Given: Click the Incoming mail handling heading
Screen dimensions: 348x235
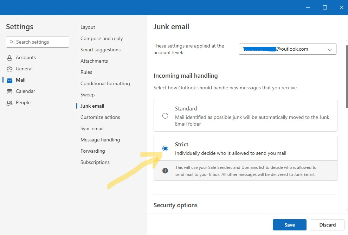Looking at the screenshot, I should (x=186, y=76).
